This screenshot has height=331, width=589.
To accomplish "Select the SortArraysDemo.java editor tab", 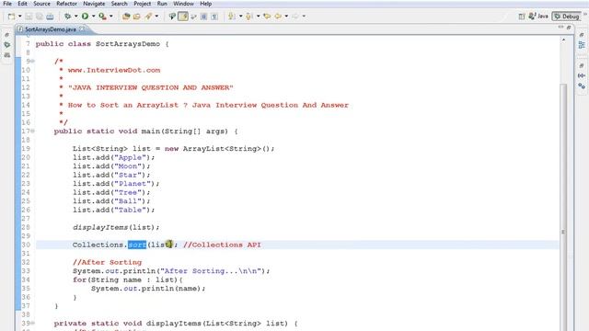I will pos(51,29).
